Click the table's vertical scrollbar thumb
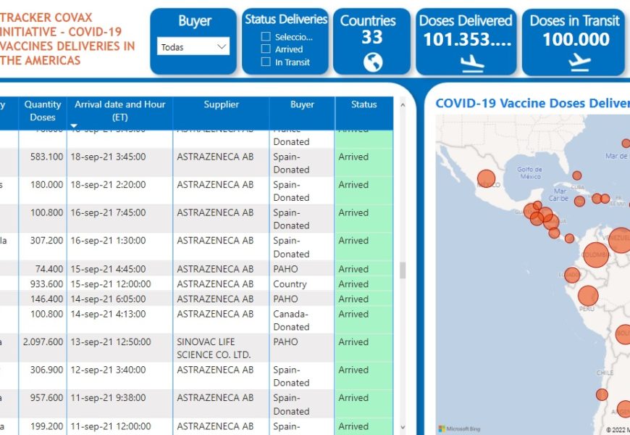This screenshot has height=435, width=630. [x=403, y=270]
